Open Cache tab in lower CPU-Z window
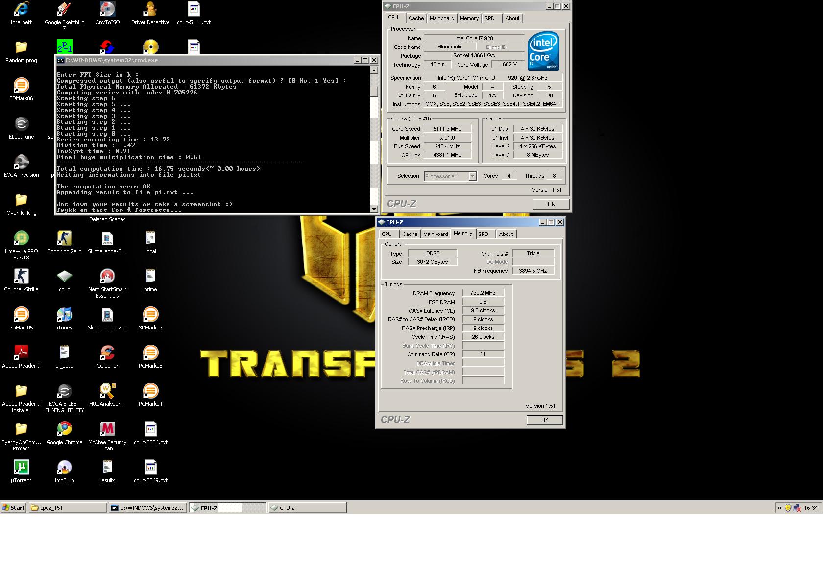 point(410,234)
